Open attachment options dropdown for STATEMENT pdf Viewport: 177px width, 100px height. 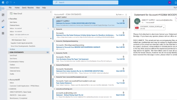coord(164,27)
